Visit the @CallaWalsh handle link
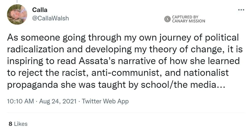The image size is (251, 134). pyautogui.click(x=51, y=18)
